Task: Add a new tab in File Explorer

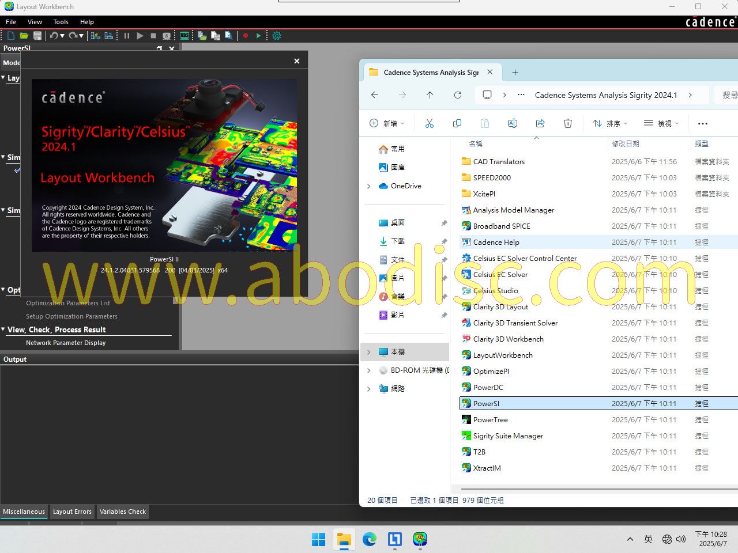Action: coord(515,72)
